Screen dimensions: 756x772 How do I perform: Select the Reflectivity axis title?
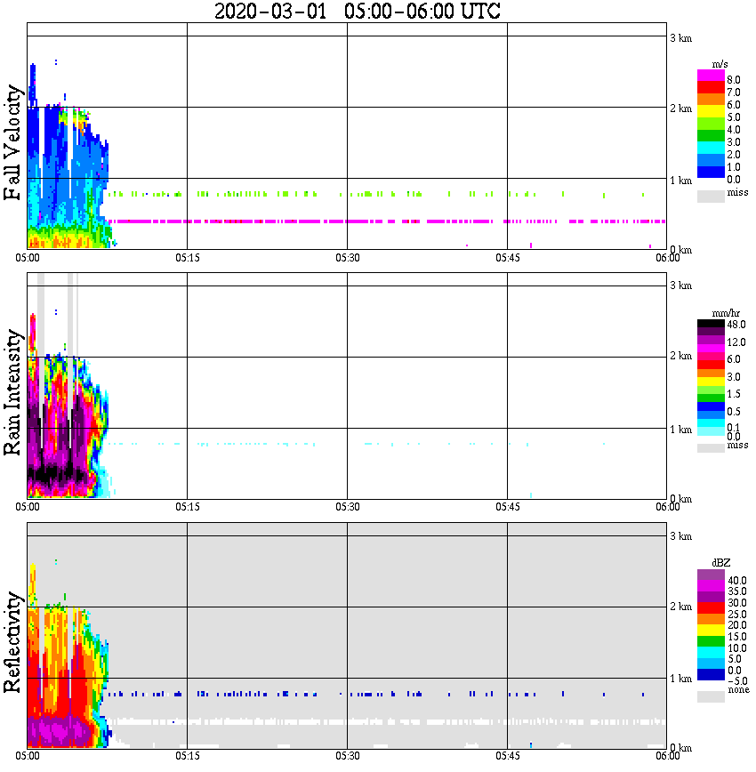click(x=12, y=642)
